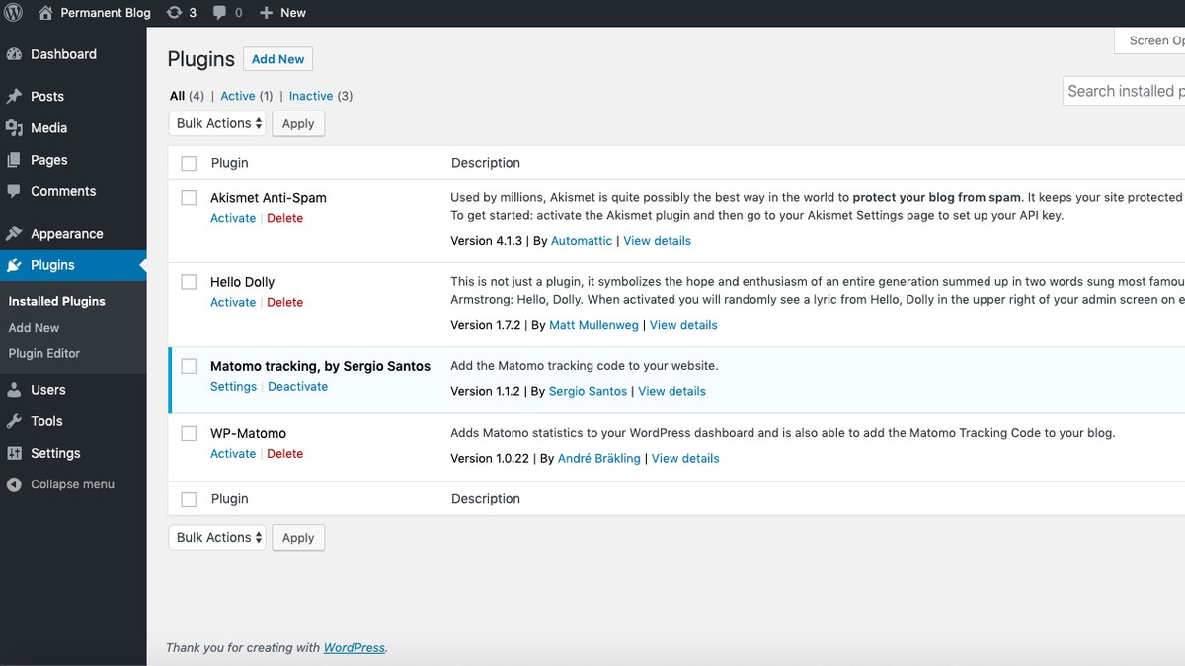Click the Comments icon in sidebar
1185x666 pixels.
click(x=14, y=191)
